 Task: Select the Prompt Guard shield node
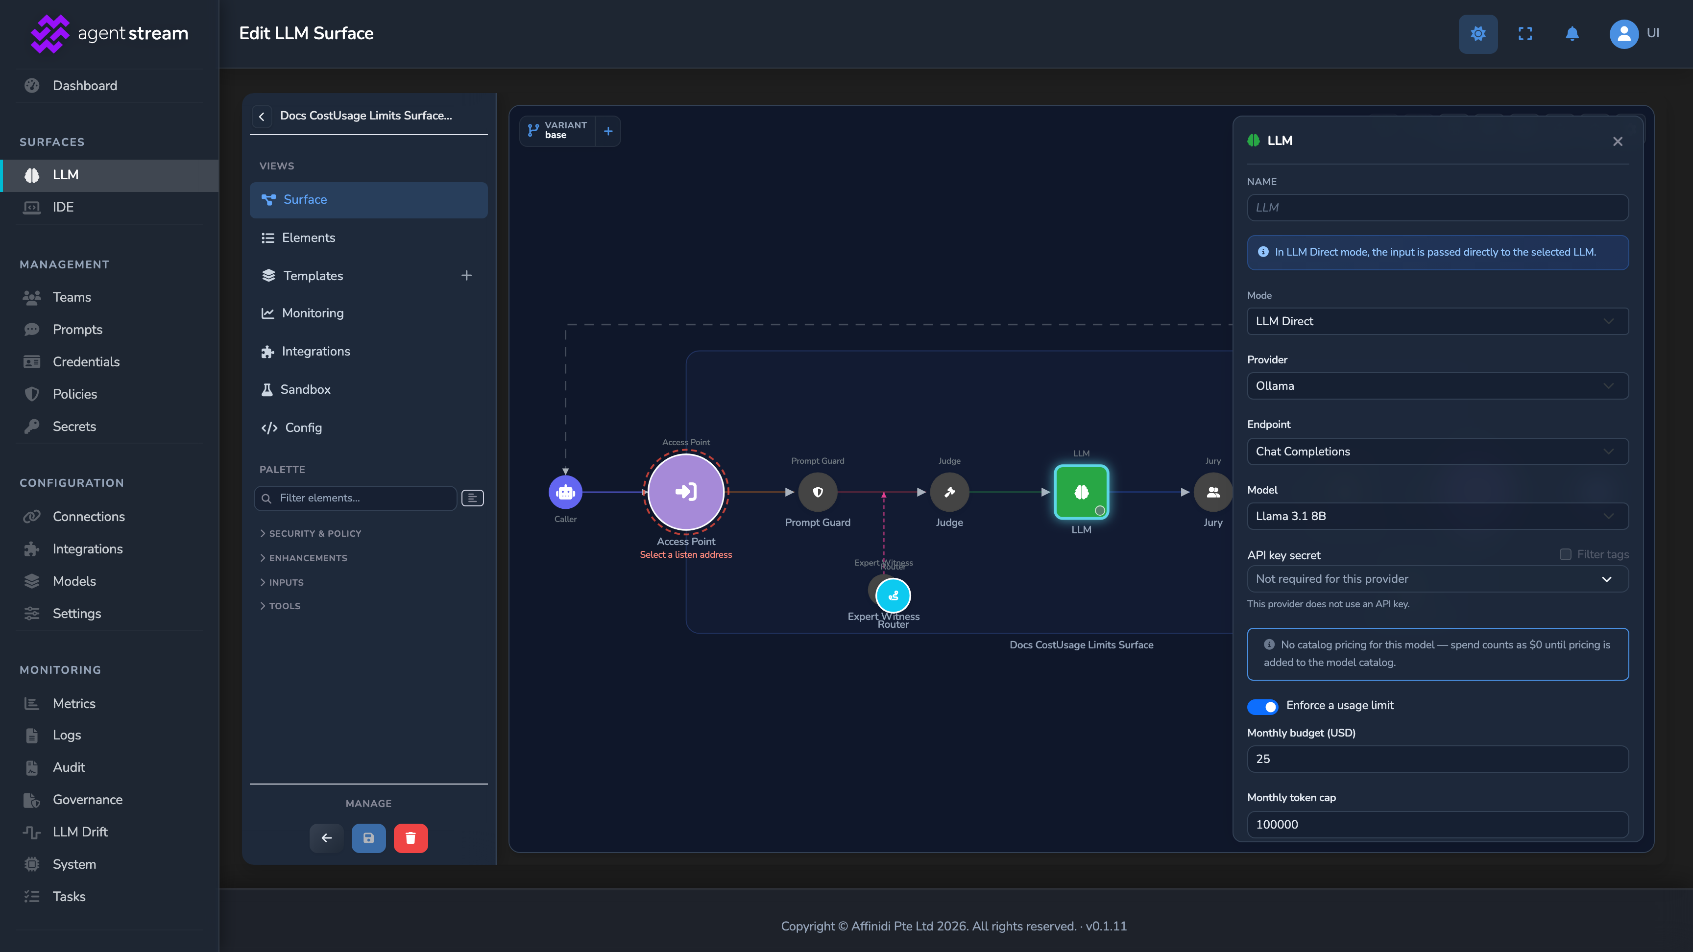coord(818,492)
